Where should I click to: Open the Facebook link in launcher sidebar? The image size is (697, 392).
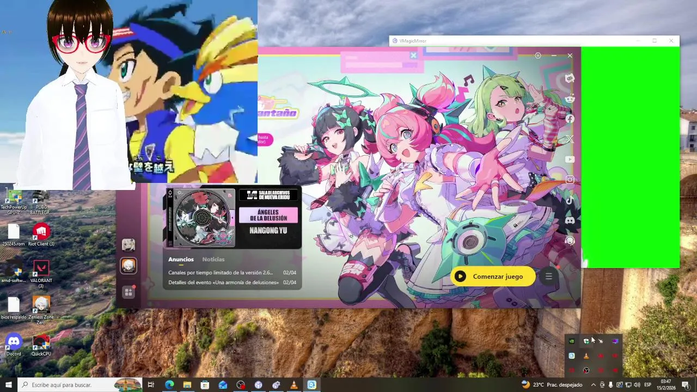tap(570, 119)
